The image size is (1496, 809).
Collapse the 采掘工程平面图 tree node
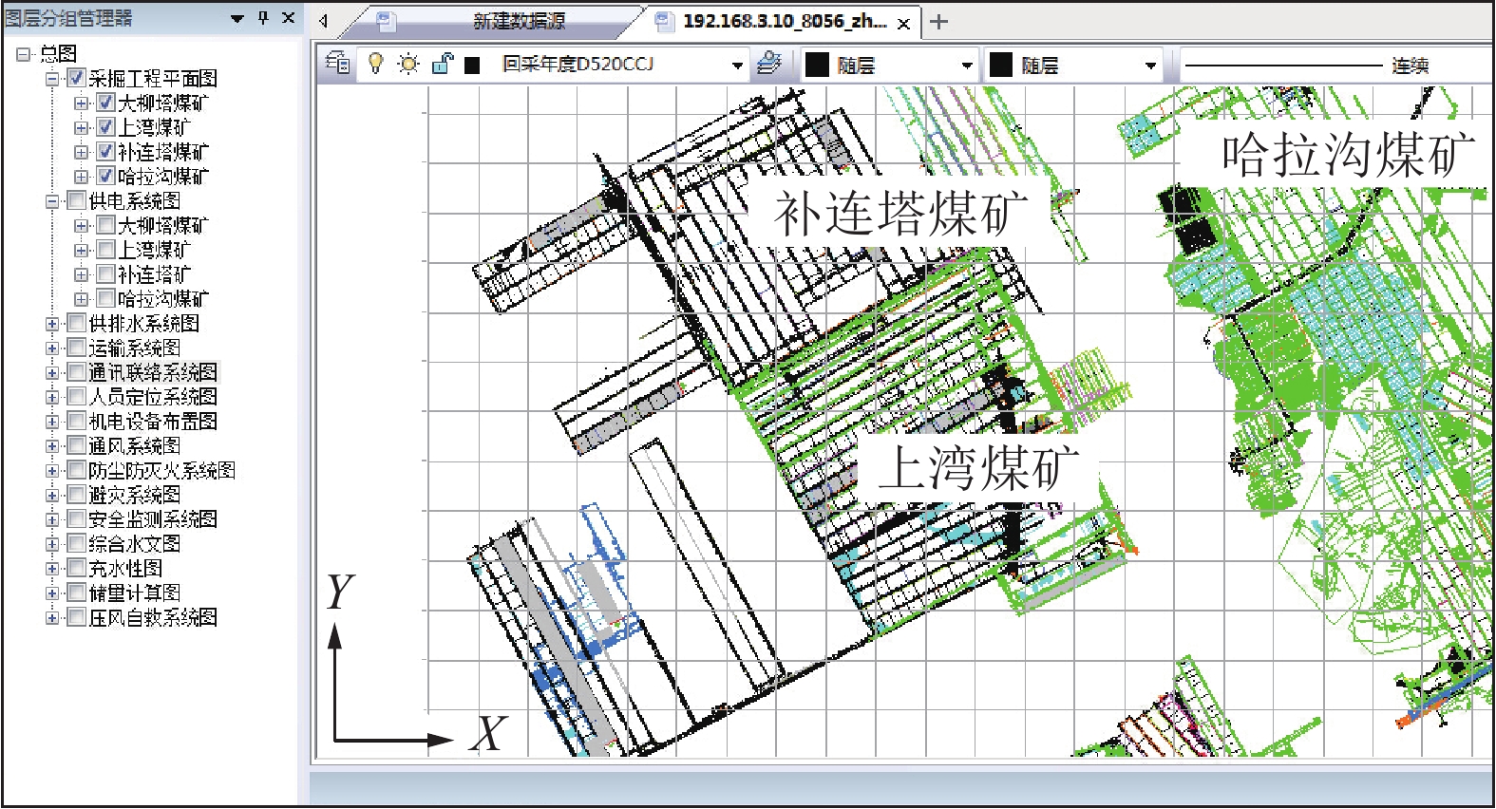(52, 79)
